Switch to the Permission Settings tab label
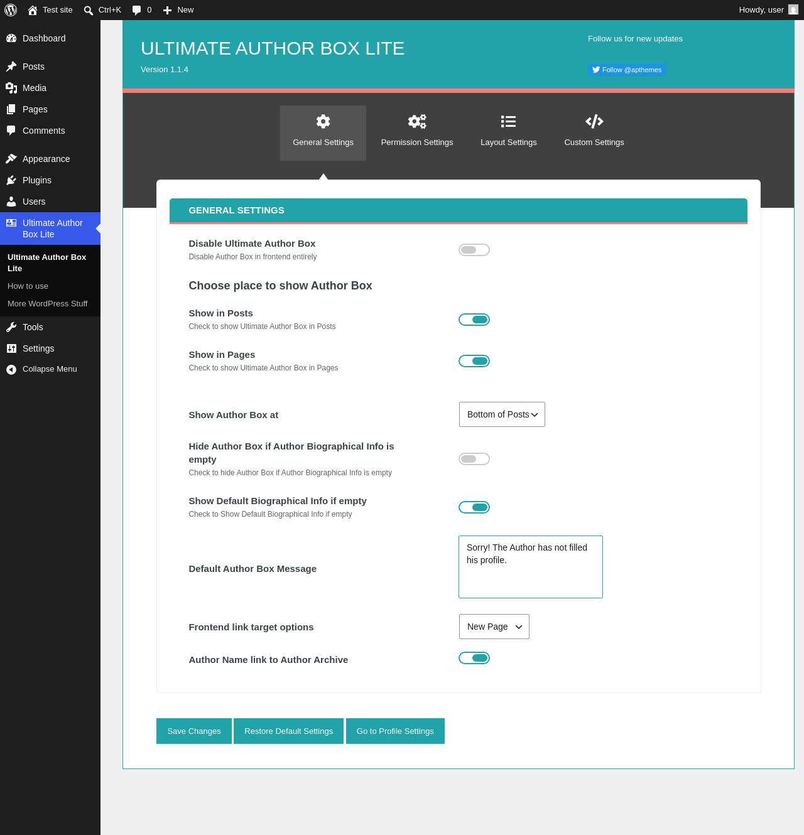804x835 pixels. [417, 143]
